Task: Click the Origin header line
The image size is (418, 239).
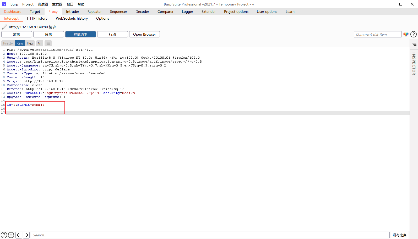Action: point(36,81)
